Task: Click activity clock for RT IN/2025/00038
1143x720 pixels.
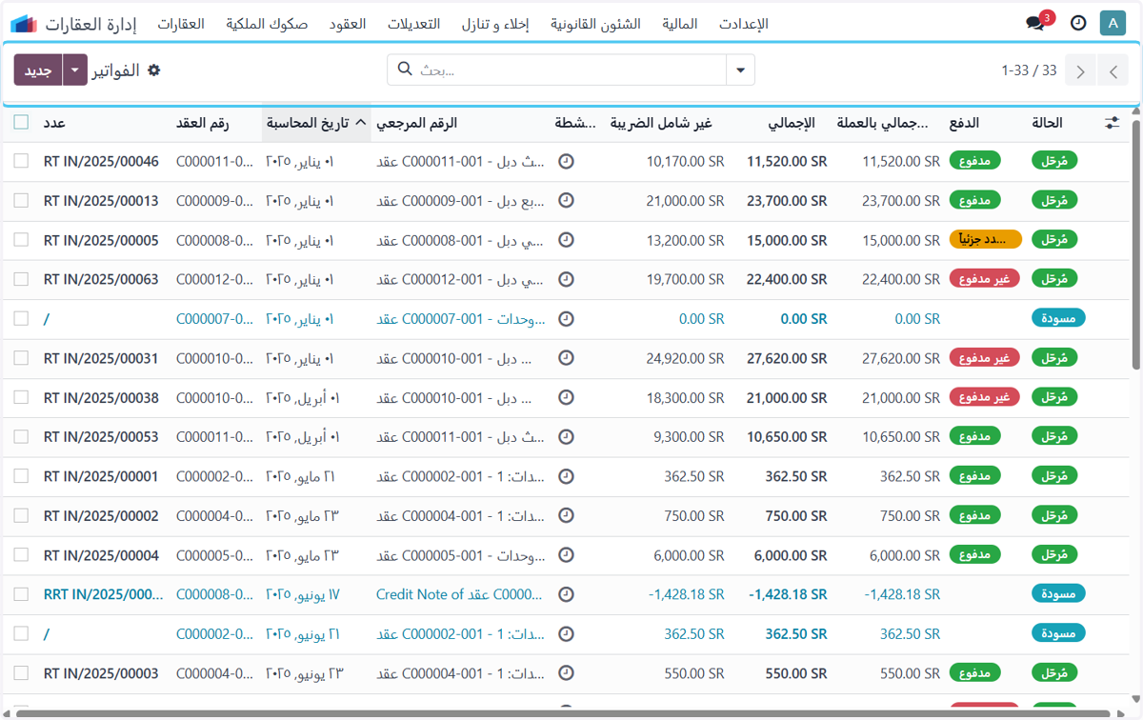Action: pyautogui.click(x=566, y=398)
